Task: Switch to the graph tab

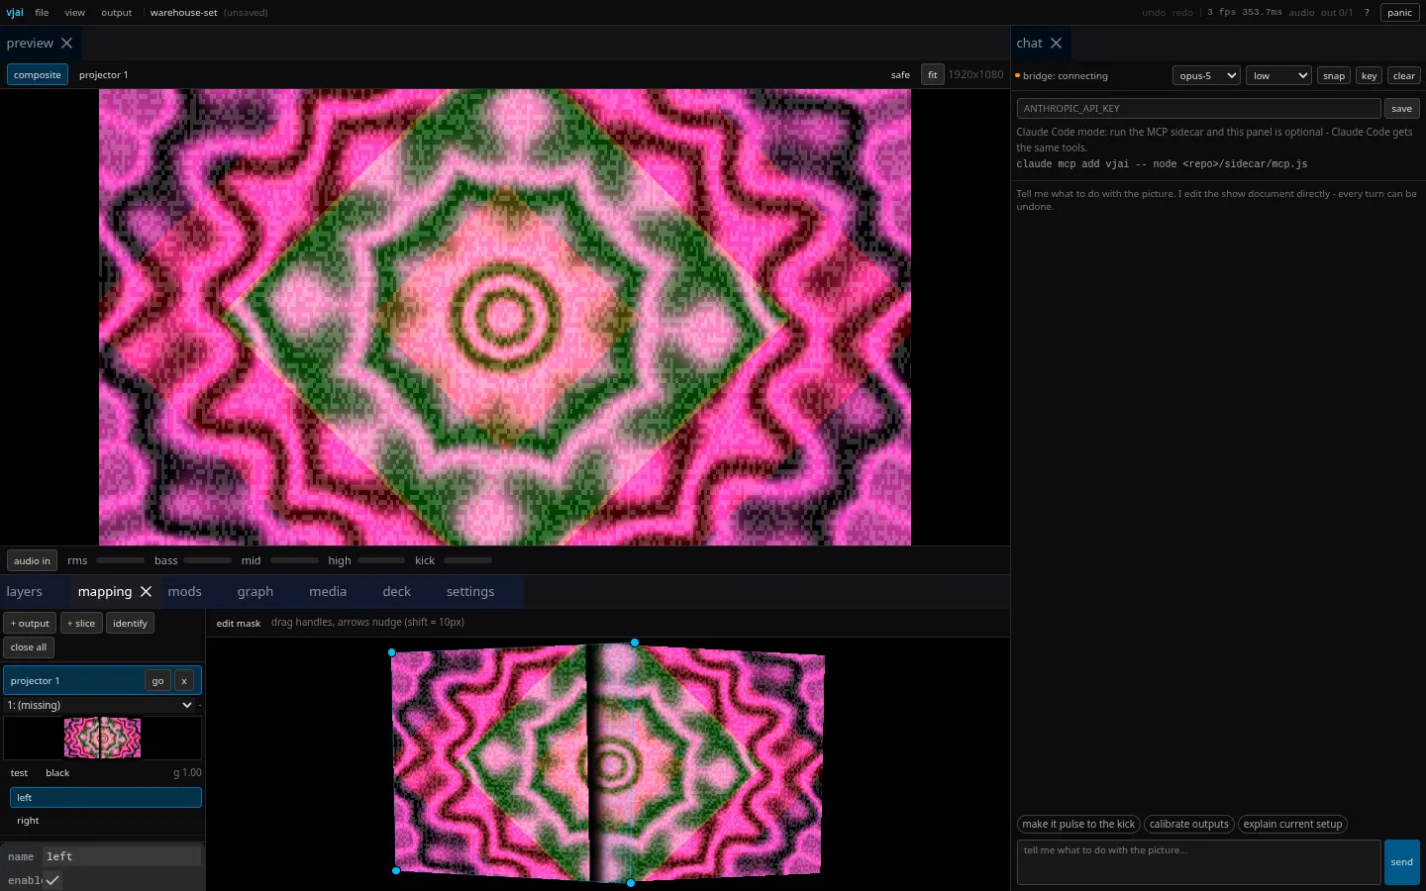Action: pos(255,591)
